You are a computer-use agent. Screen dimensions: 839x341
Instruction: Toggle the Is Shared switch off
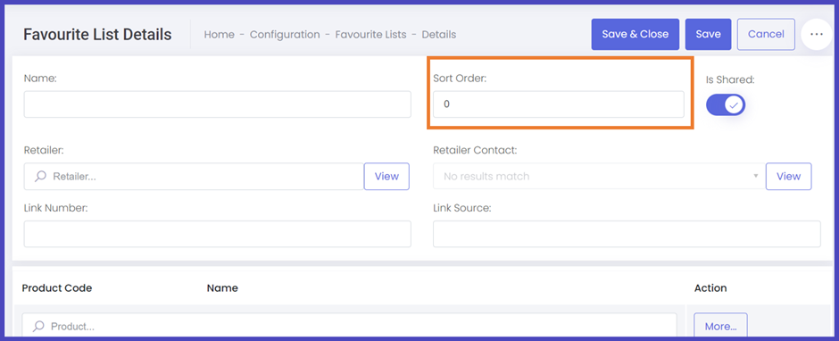tap(726, 105)
